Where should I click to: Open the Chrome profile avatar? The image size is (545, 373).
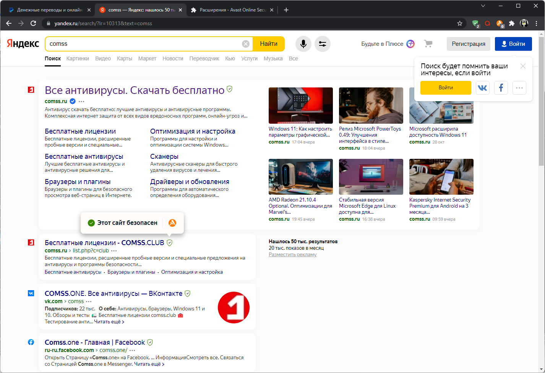pyautogui.click(x=524, y=23)
